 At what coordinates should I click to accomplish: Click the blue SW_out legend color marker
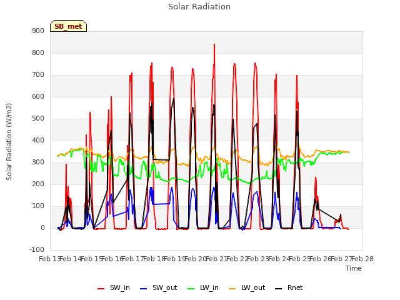point(144,289)
